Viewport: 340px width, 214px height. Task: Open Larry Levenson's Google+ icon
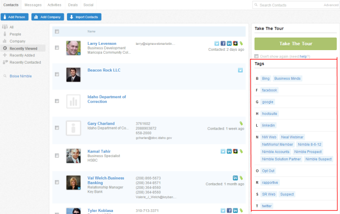[235, 43]
